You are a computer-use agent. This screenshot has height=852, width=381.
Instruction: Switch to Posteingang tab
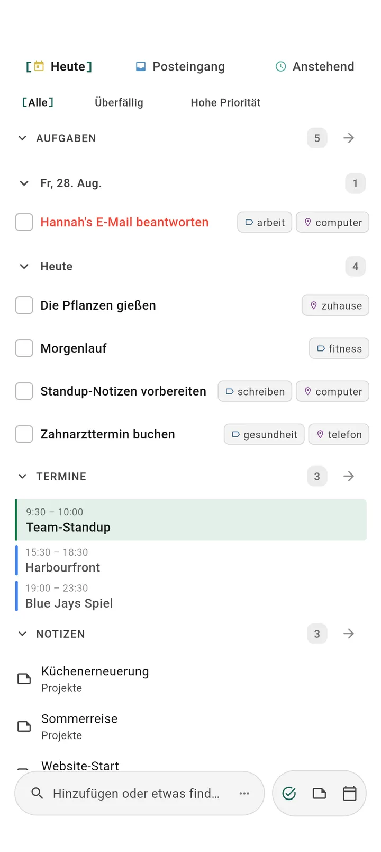180,66
